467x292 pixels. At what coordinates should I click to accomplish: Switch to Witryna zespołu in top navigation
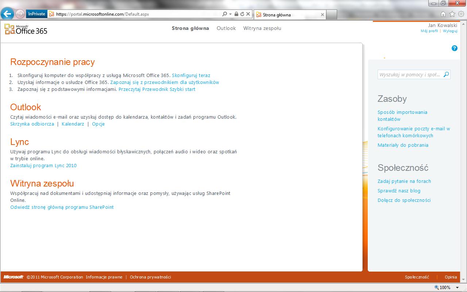262,28
